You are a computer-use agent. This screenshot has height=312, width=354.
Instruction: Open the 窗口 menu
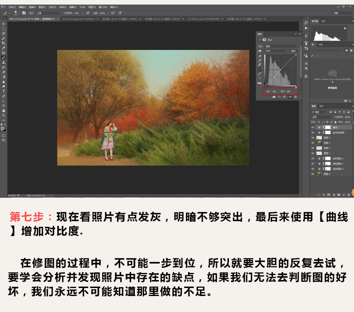tap(103, 7)
